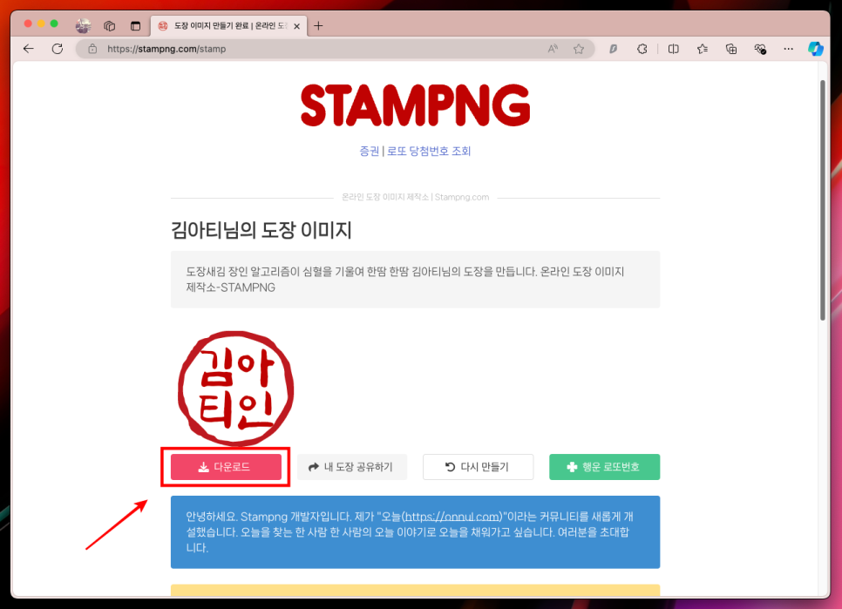Open the 로또 당첨번호 조회 link
This screenshot has height=609, width=842.
click(429, 152)
